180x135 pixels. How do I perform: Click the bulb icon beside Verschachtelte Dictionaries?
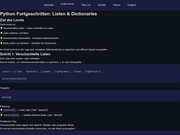1,38
